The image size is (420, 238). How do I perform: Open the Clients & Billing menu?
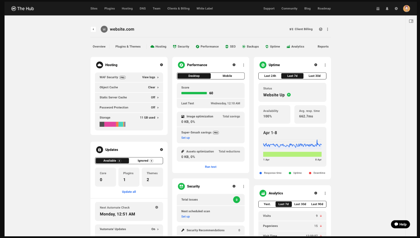(178, 9)
